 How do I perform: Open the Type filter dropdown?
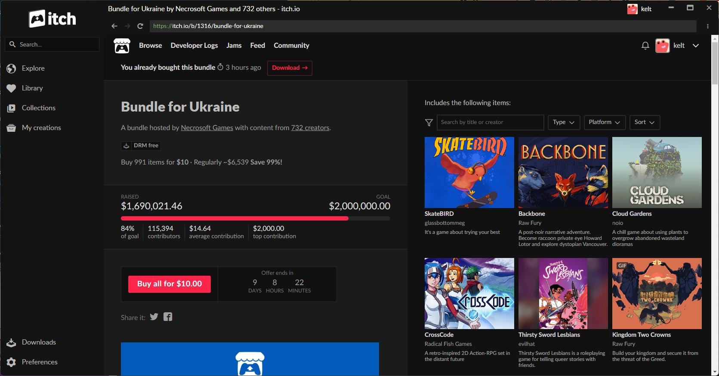click(x=564, y=122)
